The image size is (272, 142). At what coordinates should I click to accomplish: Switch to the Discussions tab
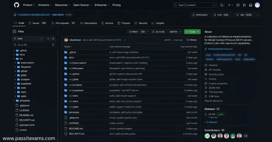(x=88, y=23)
